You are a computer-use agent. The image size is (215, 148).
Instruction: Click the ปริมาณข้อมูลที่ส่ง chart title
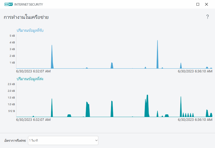coord(30,79)
